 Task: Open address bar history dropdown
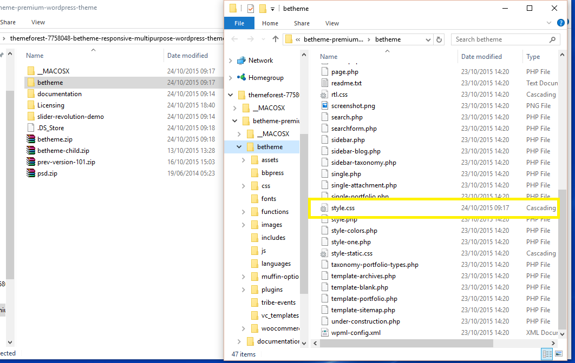pos(428,39)
